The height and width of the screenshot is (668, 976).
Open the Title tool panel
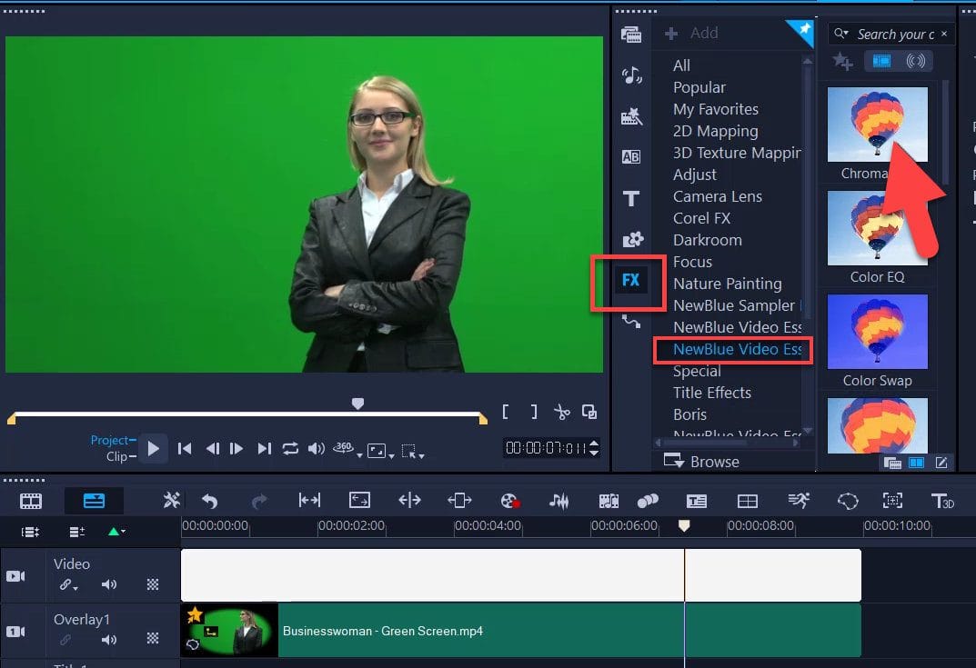631,199
